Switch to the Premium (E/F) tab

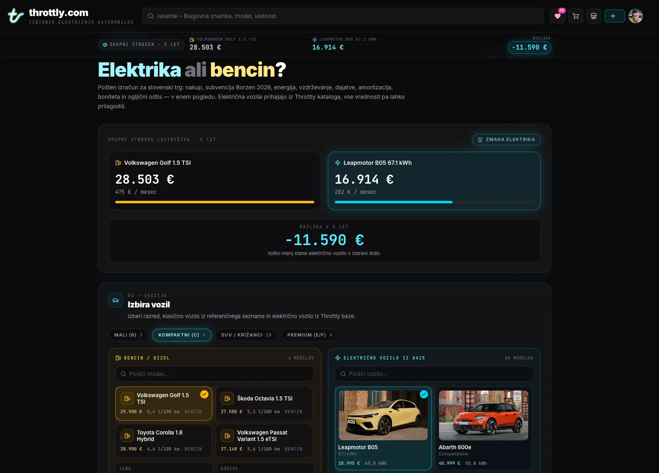click(310, 335)
